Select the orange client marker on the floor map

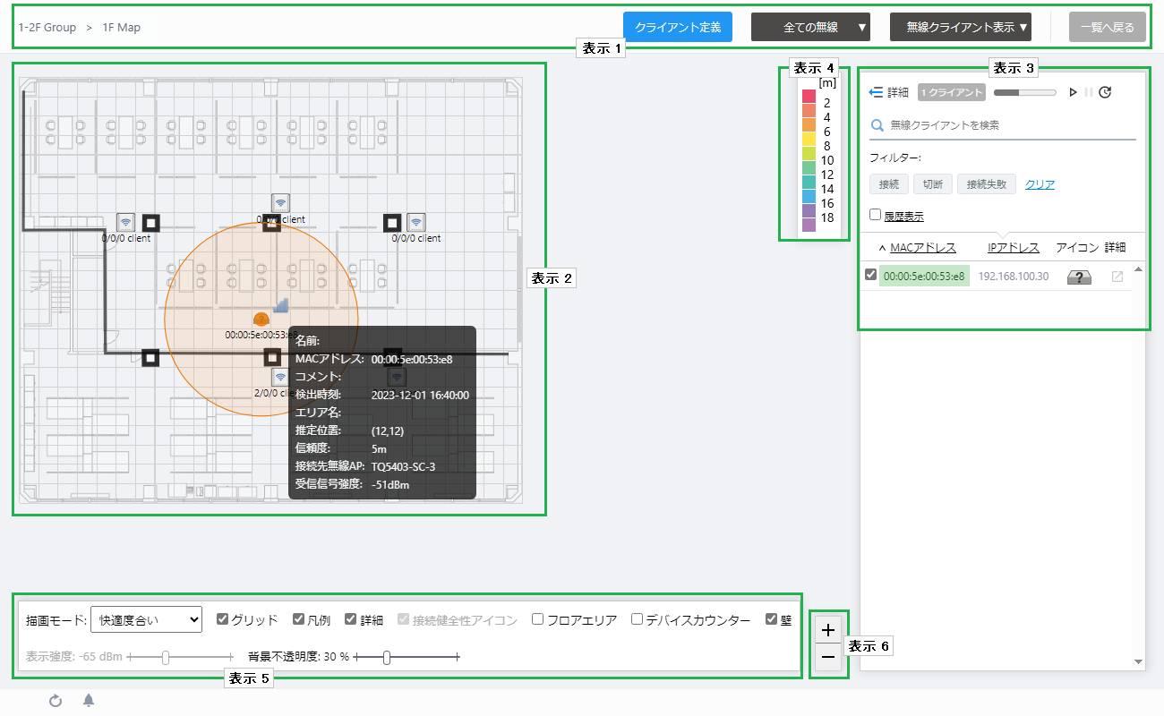tap(261, 320)
